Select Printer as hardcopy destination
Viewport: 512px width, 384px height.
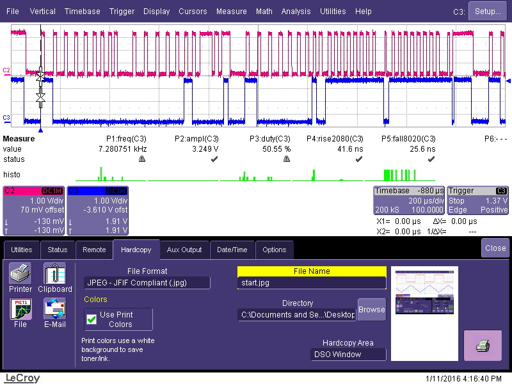tap(20, 278)
